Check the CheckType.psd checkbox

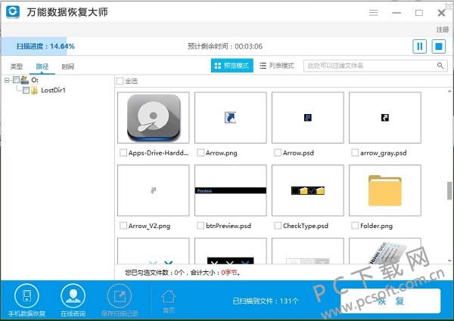(278, 226)
